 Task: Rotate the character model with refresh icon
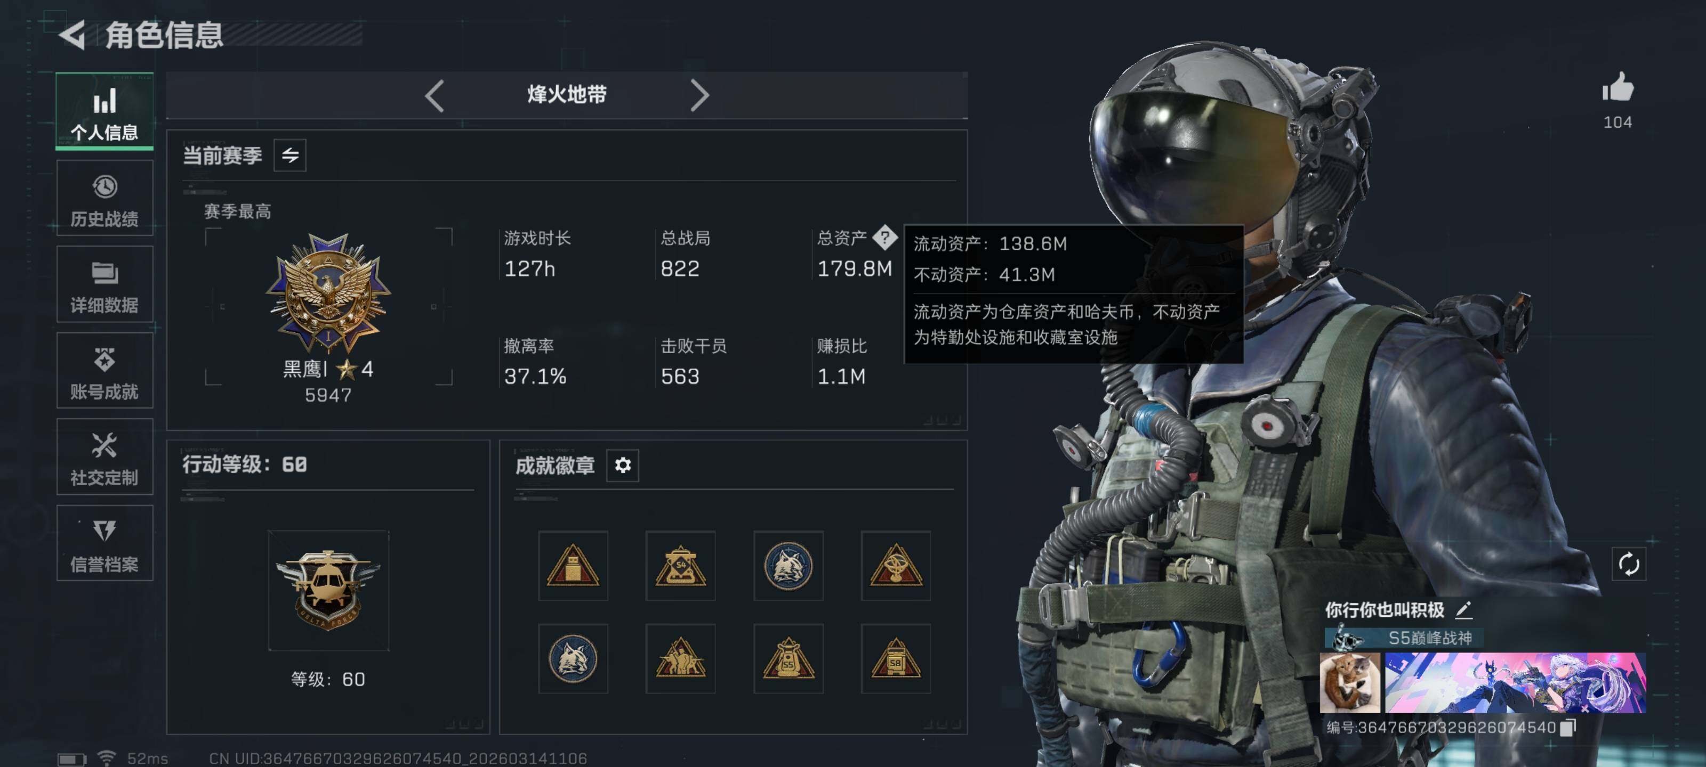coord(1629,564)
